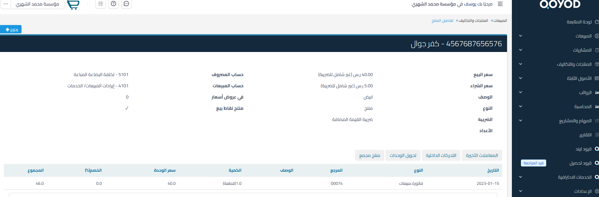Viewport: 599px width, 197px height.
Task: Open قيود لايند in sidebar
Action: [584, 149]
